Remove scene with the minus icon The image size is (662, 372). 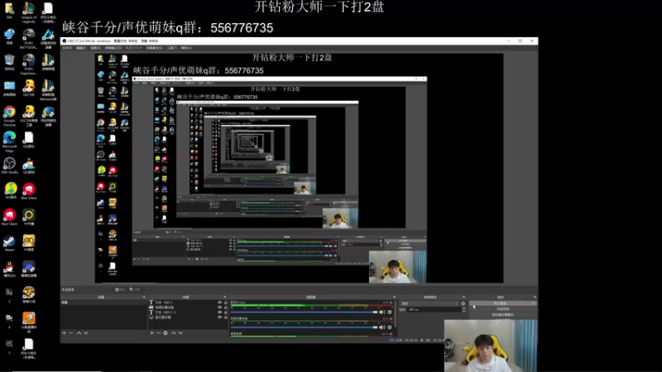(x=71, y=333)
